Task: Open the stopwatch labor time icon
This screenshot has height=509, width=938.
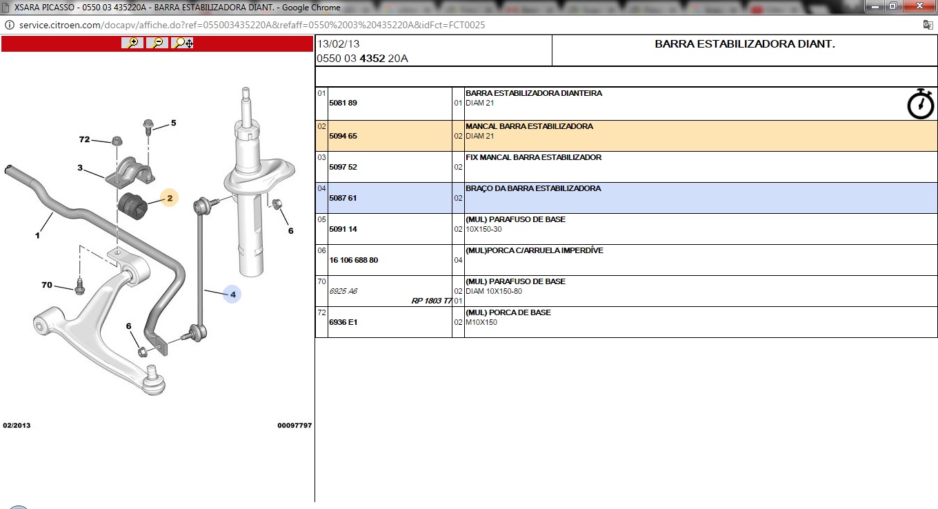Action: [x=920, y=104]
